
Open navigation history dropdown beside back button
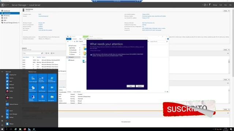pyautogui.click(x=8, y=5)
